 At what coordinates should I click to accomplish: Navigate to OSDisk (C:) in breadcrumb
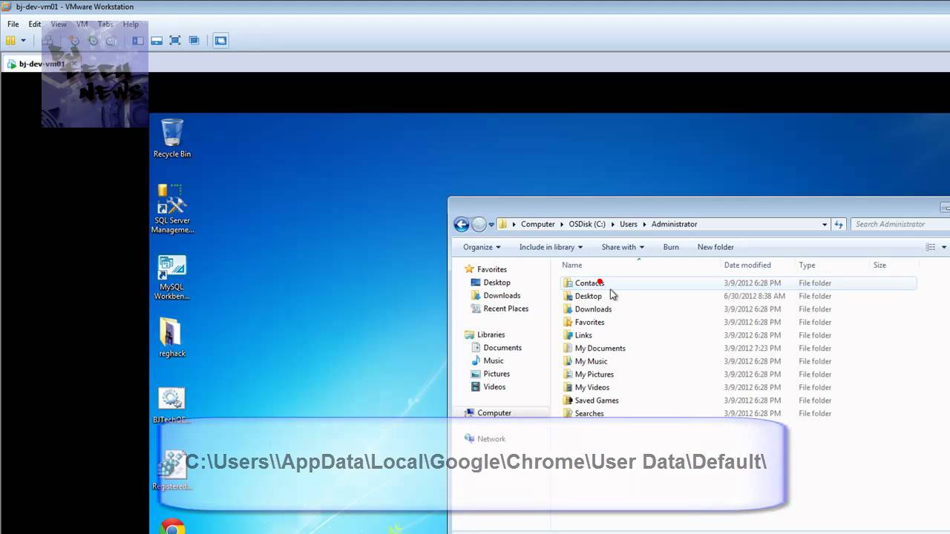[587, 224]
